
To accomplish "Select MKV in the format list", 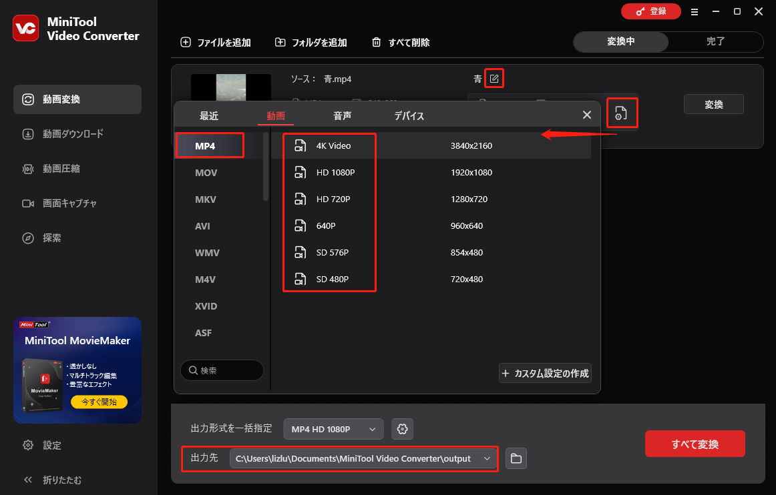I will coord(206,199).
